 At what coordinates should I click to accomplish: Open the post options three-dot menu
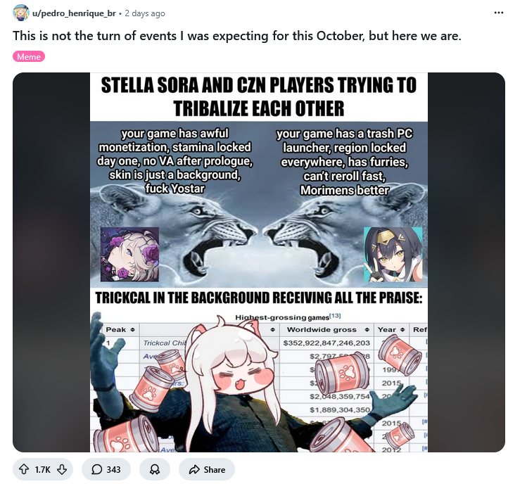[x=499, y=13]
